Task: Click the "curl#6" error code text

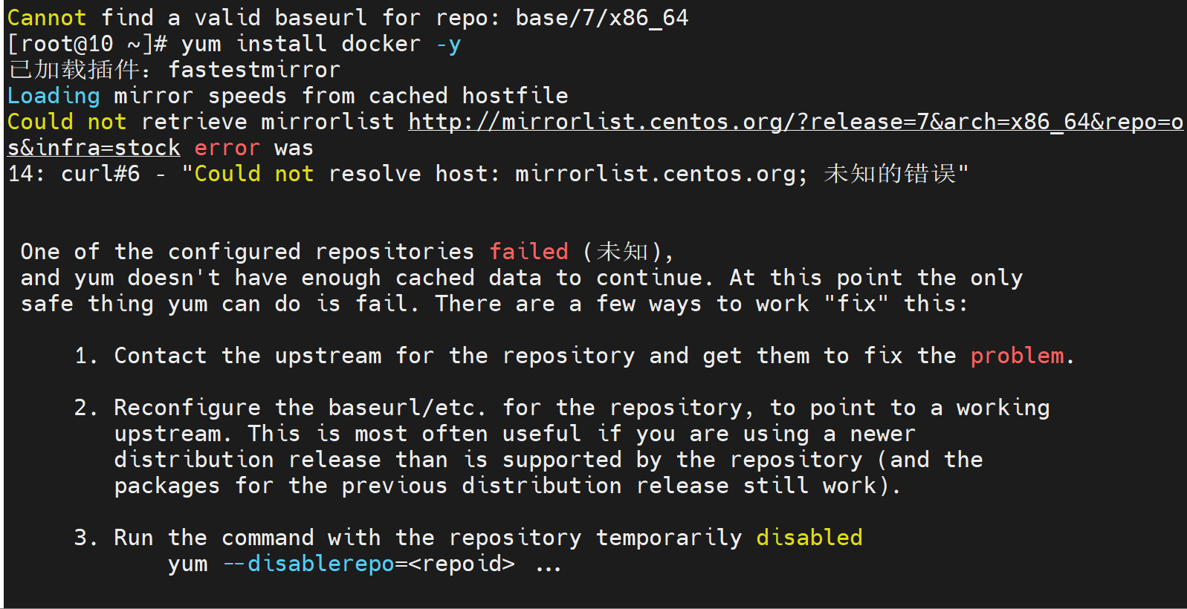Action: point(100,174)
